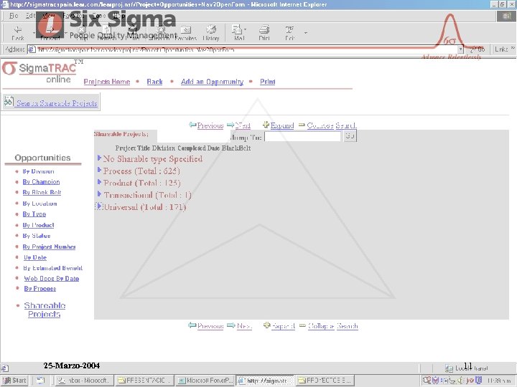517x387 pixels.
Task: Click the top Previous link
Action: tap(210, 125)
